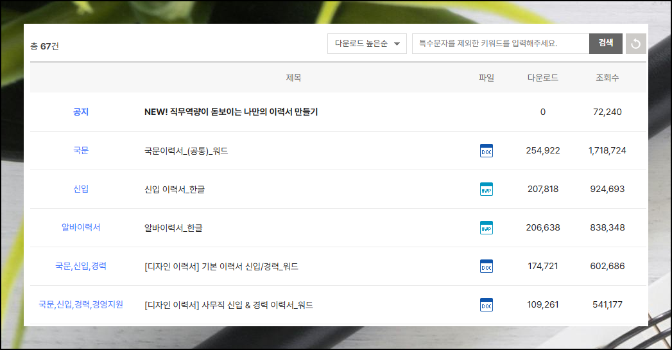Open the 알바이력서_한글 title
This screenshot has width=672, height=350.
tap(173, 228)
